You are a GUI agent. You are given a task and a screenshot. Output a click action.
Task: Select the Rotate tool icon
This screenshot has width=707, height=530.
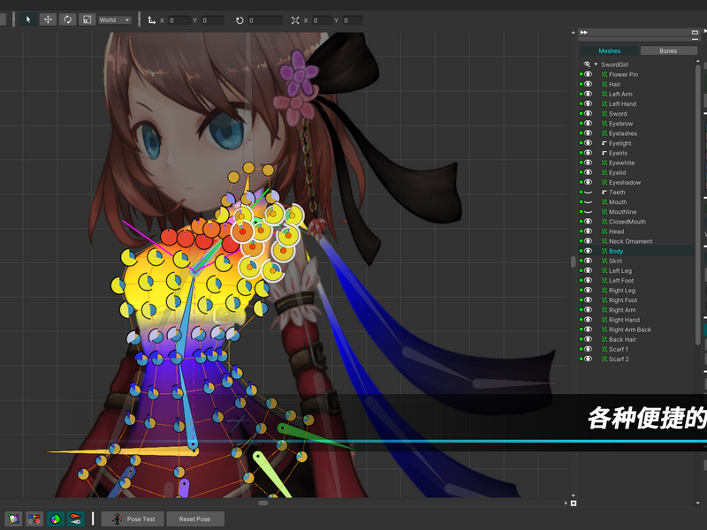point(68,19)
